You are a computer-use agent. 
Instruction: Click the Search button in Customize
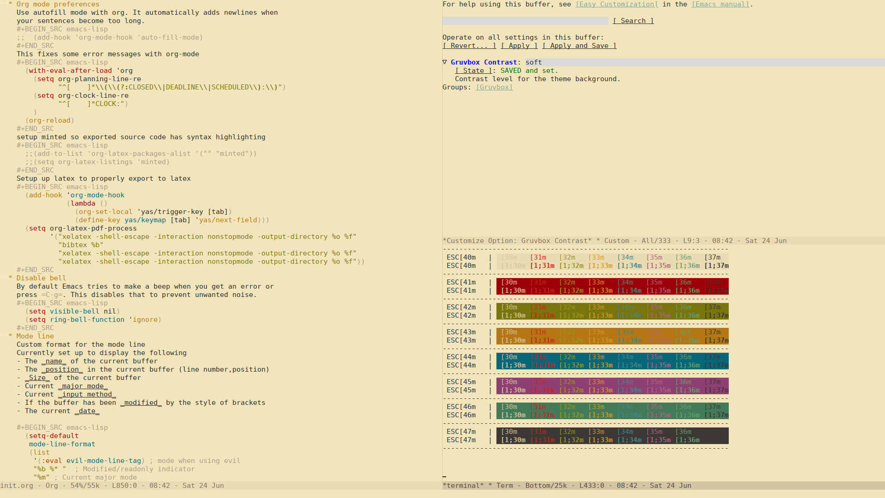[x=633, y=21]
